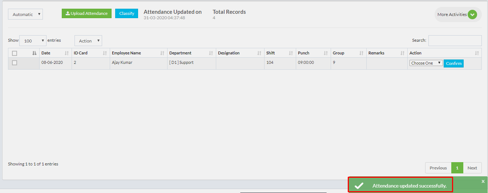Image resolution: width=488 pixels, height=193 pixels.
Task: Click the Confirm button for Ajay Kumar
Action: pos(453,63)
